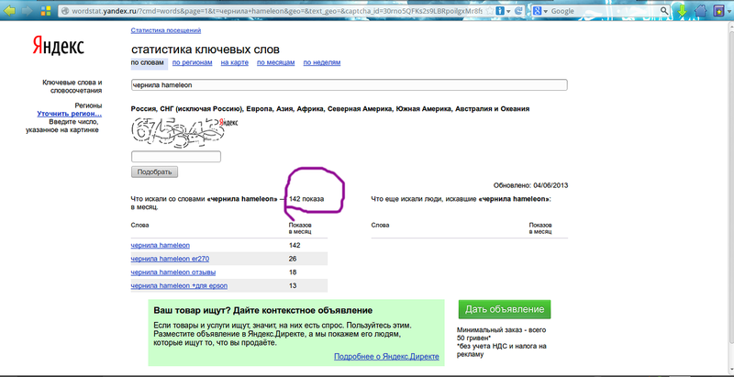Viewport: 734px width, 377px height.
Task: Click the 142 показа count text
Action: 306,199
